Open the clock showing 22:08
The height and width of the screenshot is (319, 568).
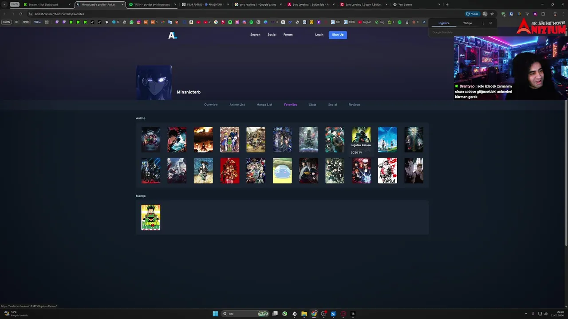557,314
